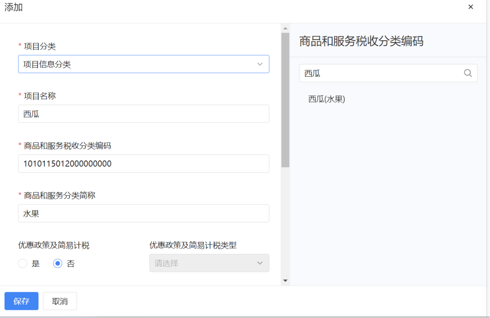Click the form's vertical scrollbar thumb
490x318 pixels.
[x=285, y=100]
